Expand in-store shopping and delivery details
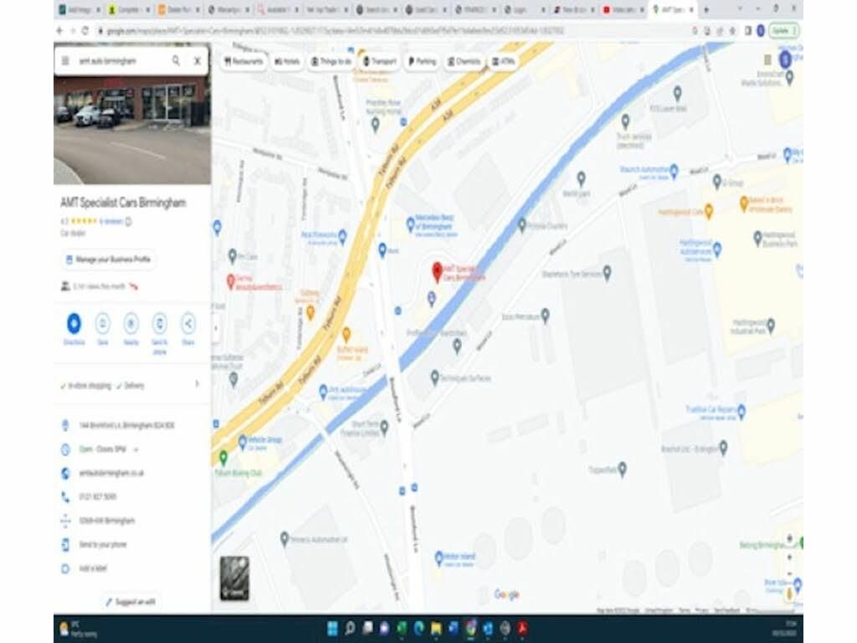857x643 pixels. click(197, 384)
